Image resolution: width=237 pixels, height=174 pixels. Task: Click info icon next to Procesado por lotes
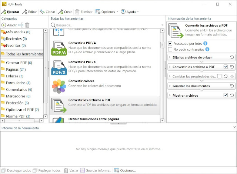(205, 43)
